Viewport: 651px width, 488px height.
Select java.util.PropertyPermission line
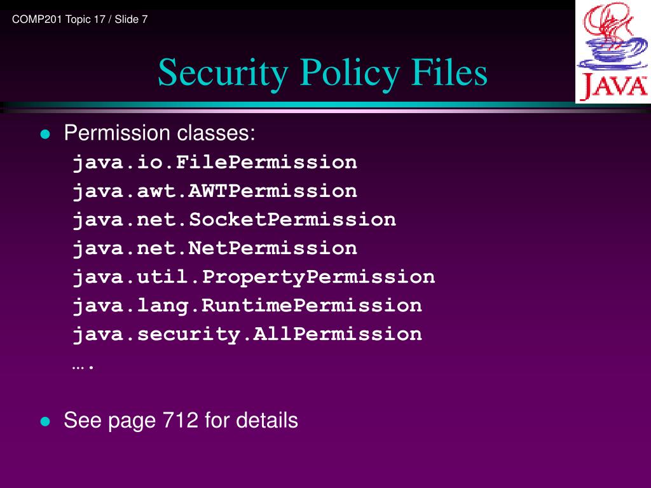254,277
